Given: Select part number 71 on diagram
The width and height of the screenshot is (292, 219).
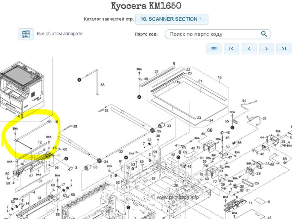Looking at the screenshot, I should click(250, 203).
